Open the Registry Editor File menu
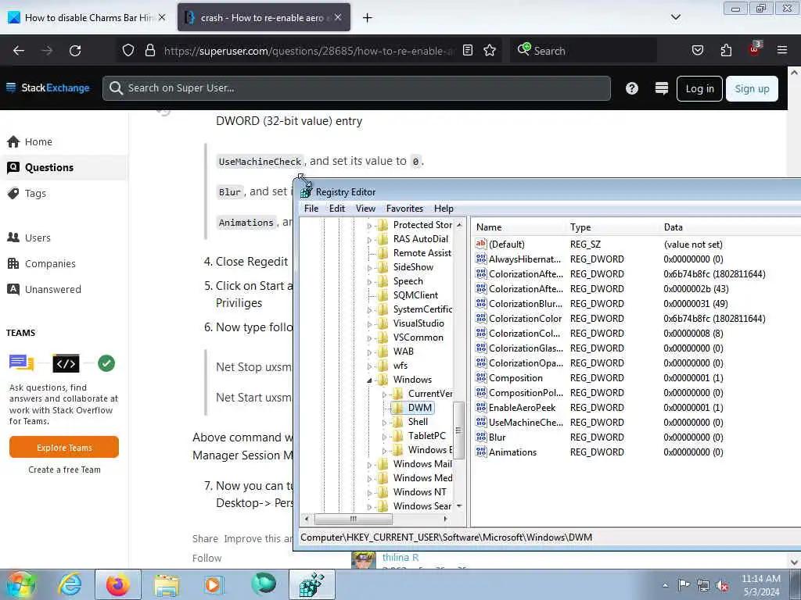 tap(311, 208)
